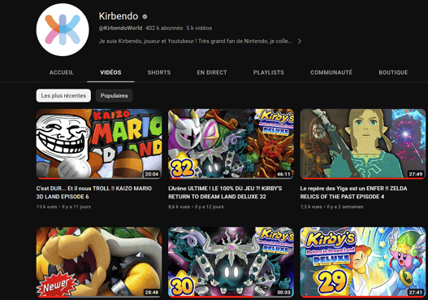Open the Zelda Relics of the Past thumbnail
428x300 pixels.
pyautogui.click(x=363, y=144)
